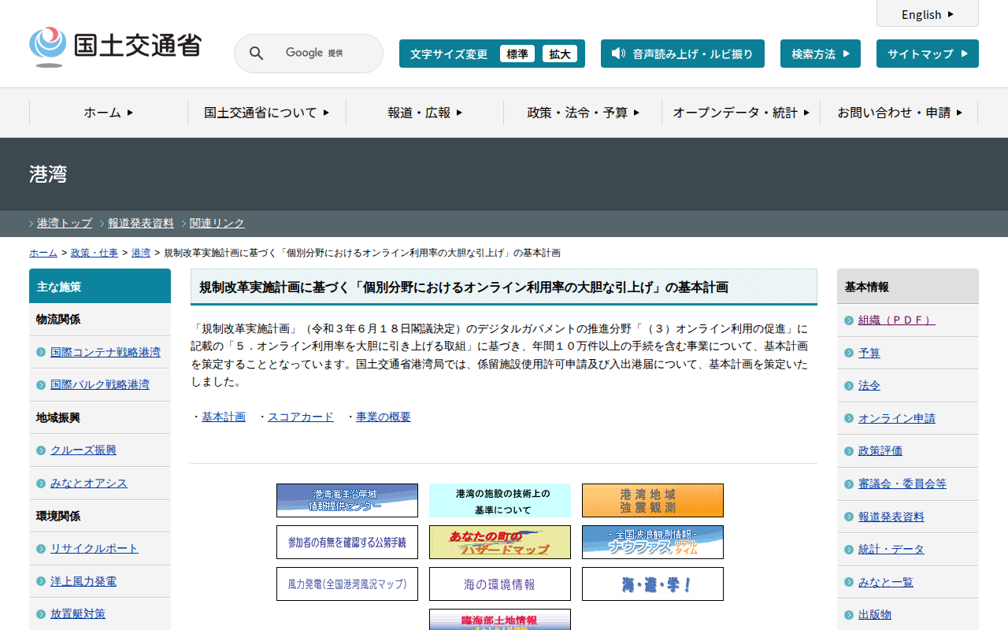Open 国際コンテナ戦略港湾 sidebar link
1008x630 pixels.
coord(105,352)
